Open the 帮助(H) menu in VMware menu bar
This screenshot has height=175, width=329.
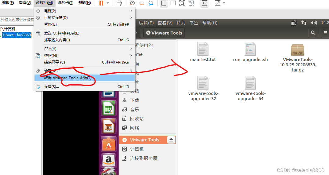tap(85, 3)
